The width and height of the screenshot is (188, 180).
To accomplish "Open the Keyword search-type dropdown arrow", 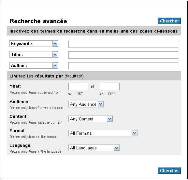I will coord(55,44).
